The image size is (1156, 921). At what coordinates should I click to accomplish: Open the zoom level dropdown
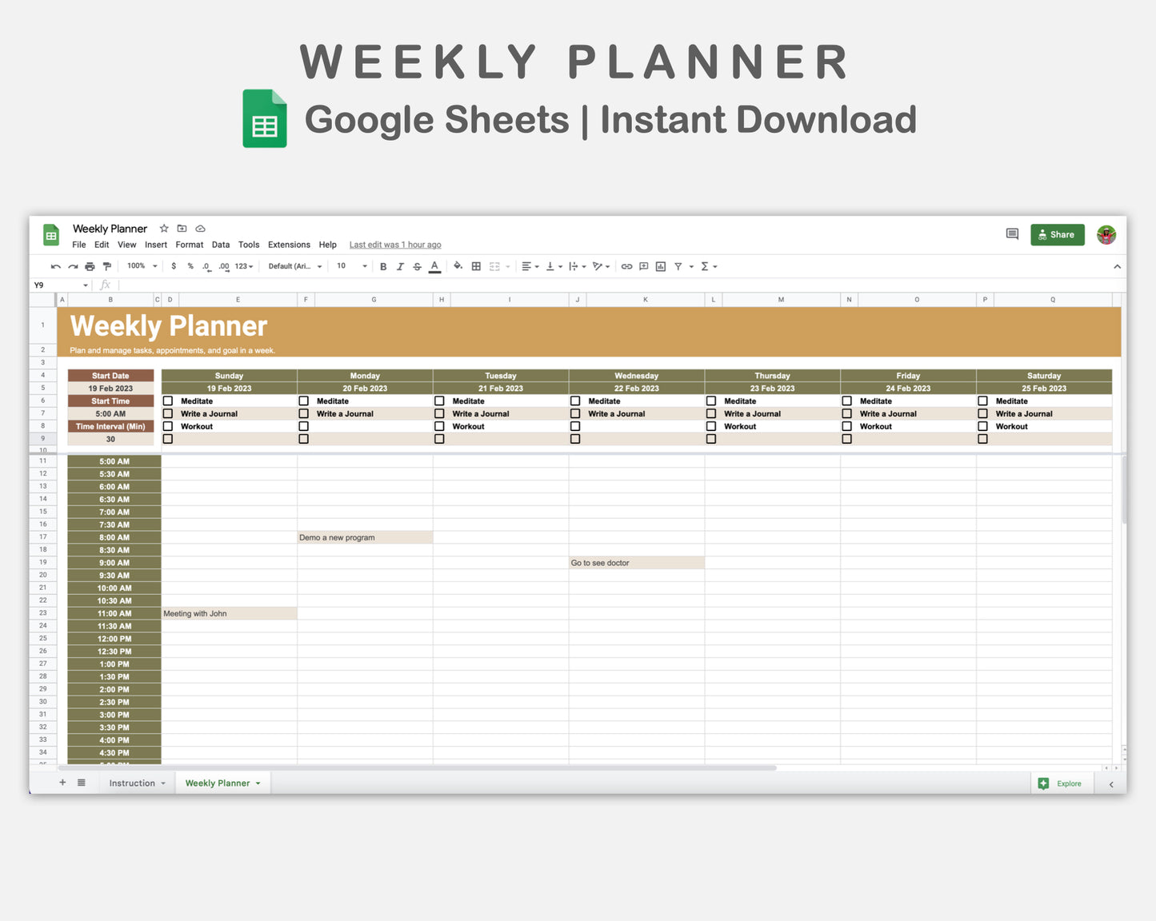click(x=141, y=266)
